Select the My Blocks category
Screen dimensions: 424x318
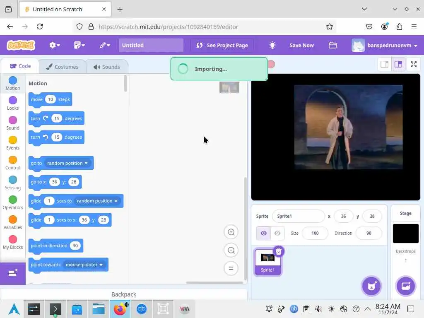click(13, 242)
